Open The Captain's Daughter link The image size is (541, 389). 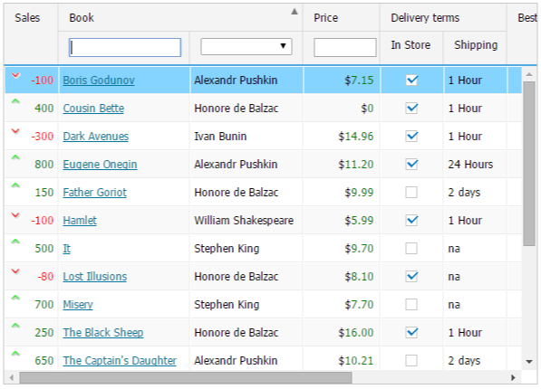coord(120,361)
